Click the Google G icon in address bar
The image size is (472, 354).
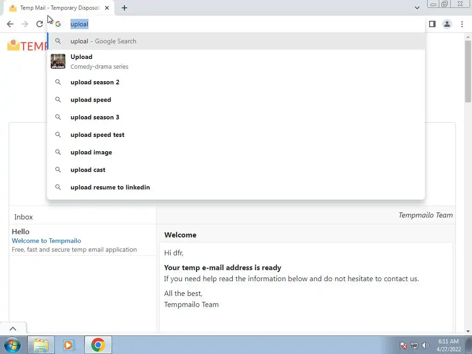coord(58,24)
